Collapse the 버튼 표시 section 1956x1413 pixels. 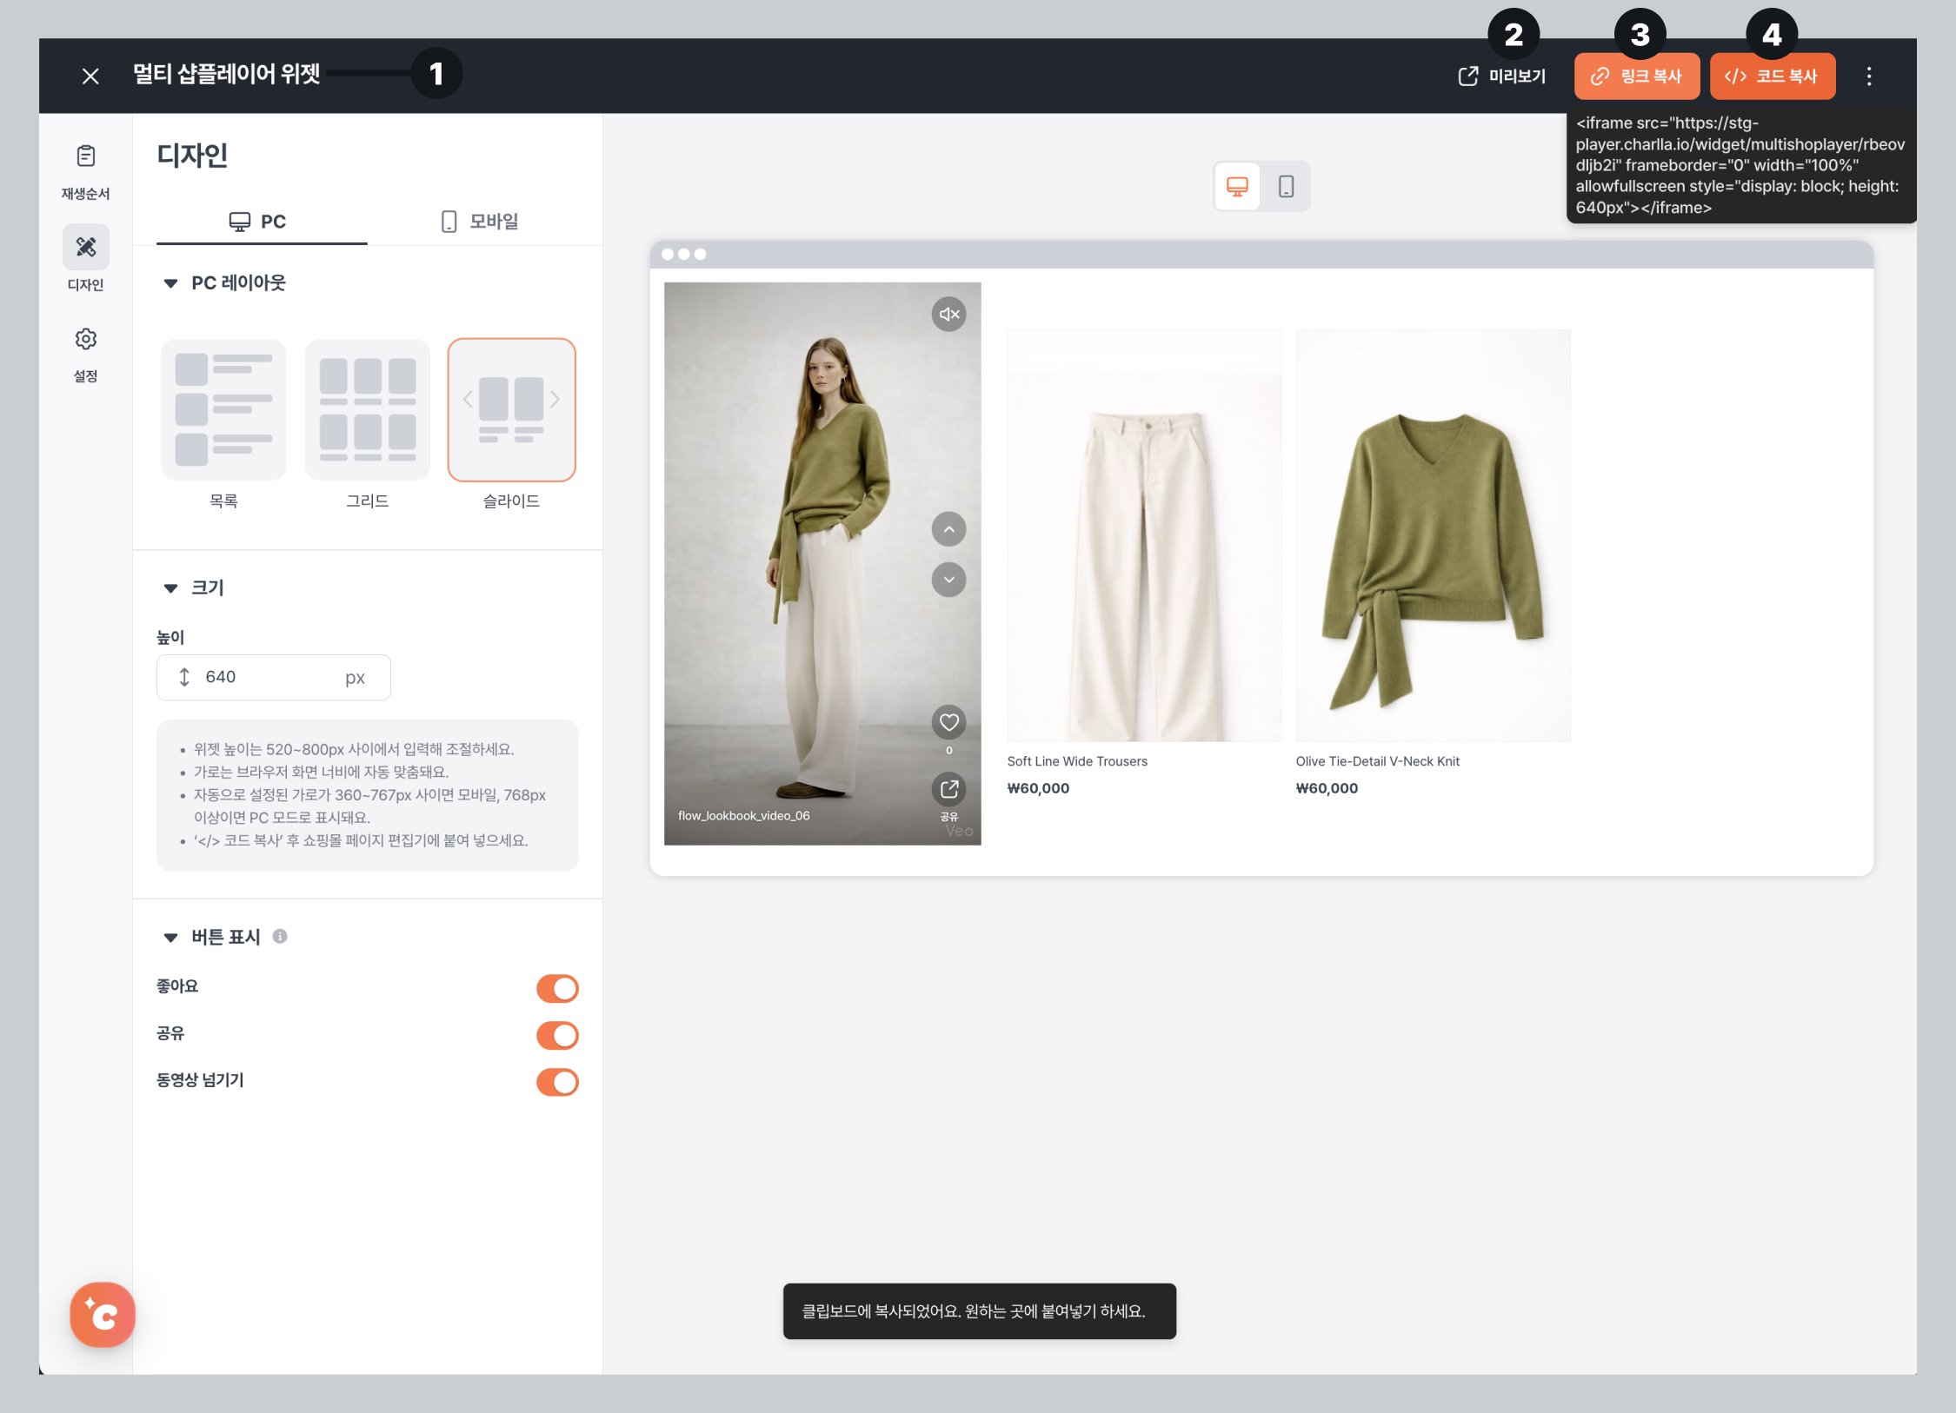[171, 937]
